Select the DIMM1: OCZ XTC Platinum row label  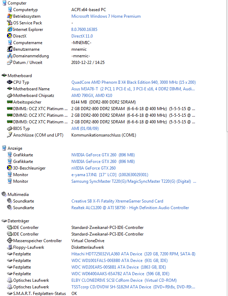click(40, 109)
